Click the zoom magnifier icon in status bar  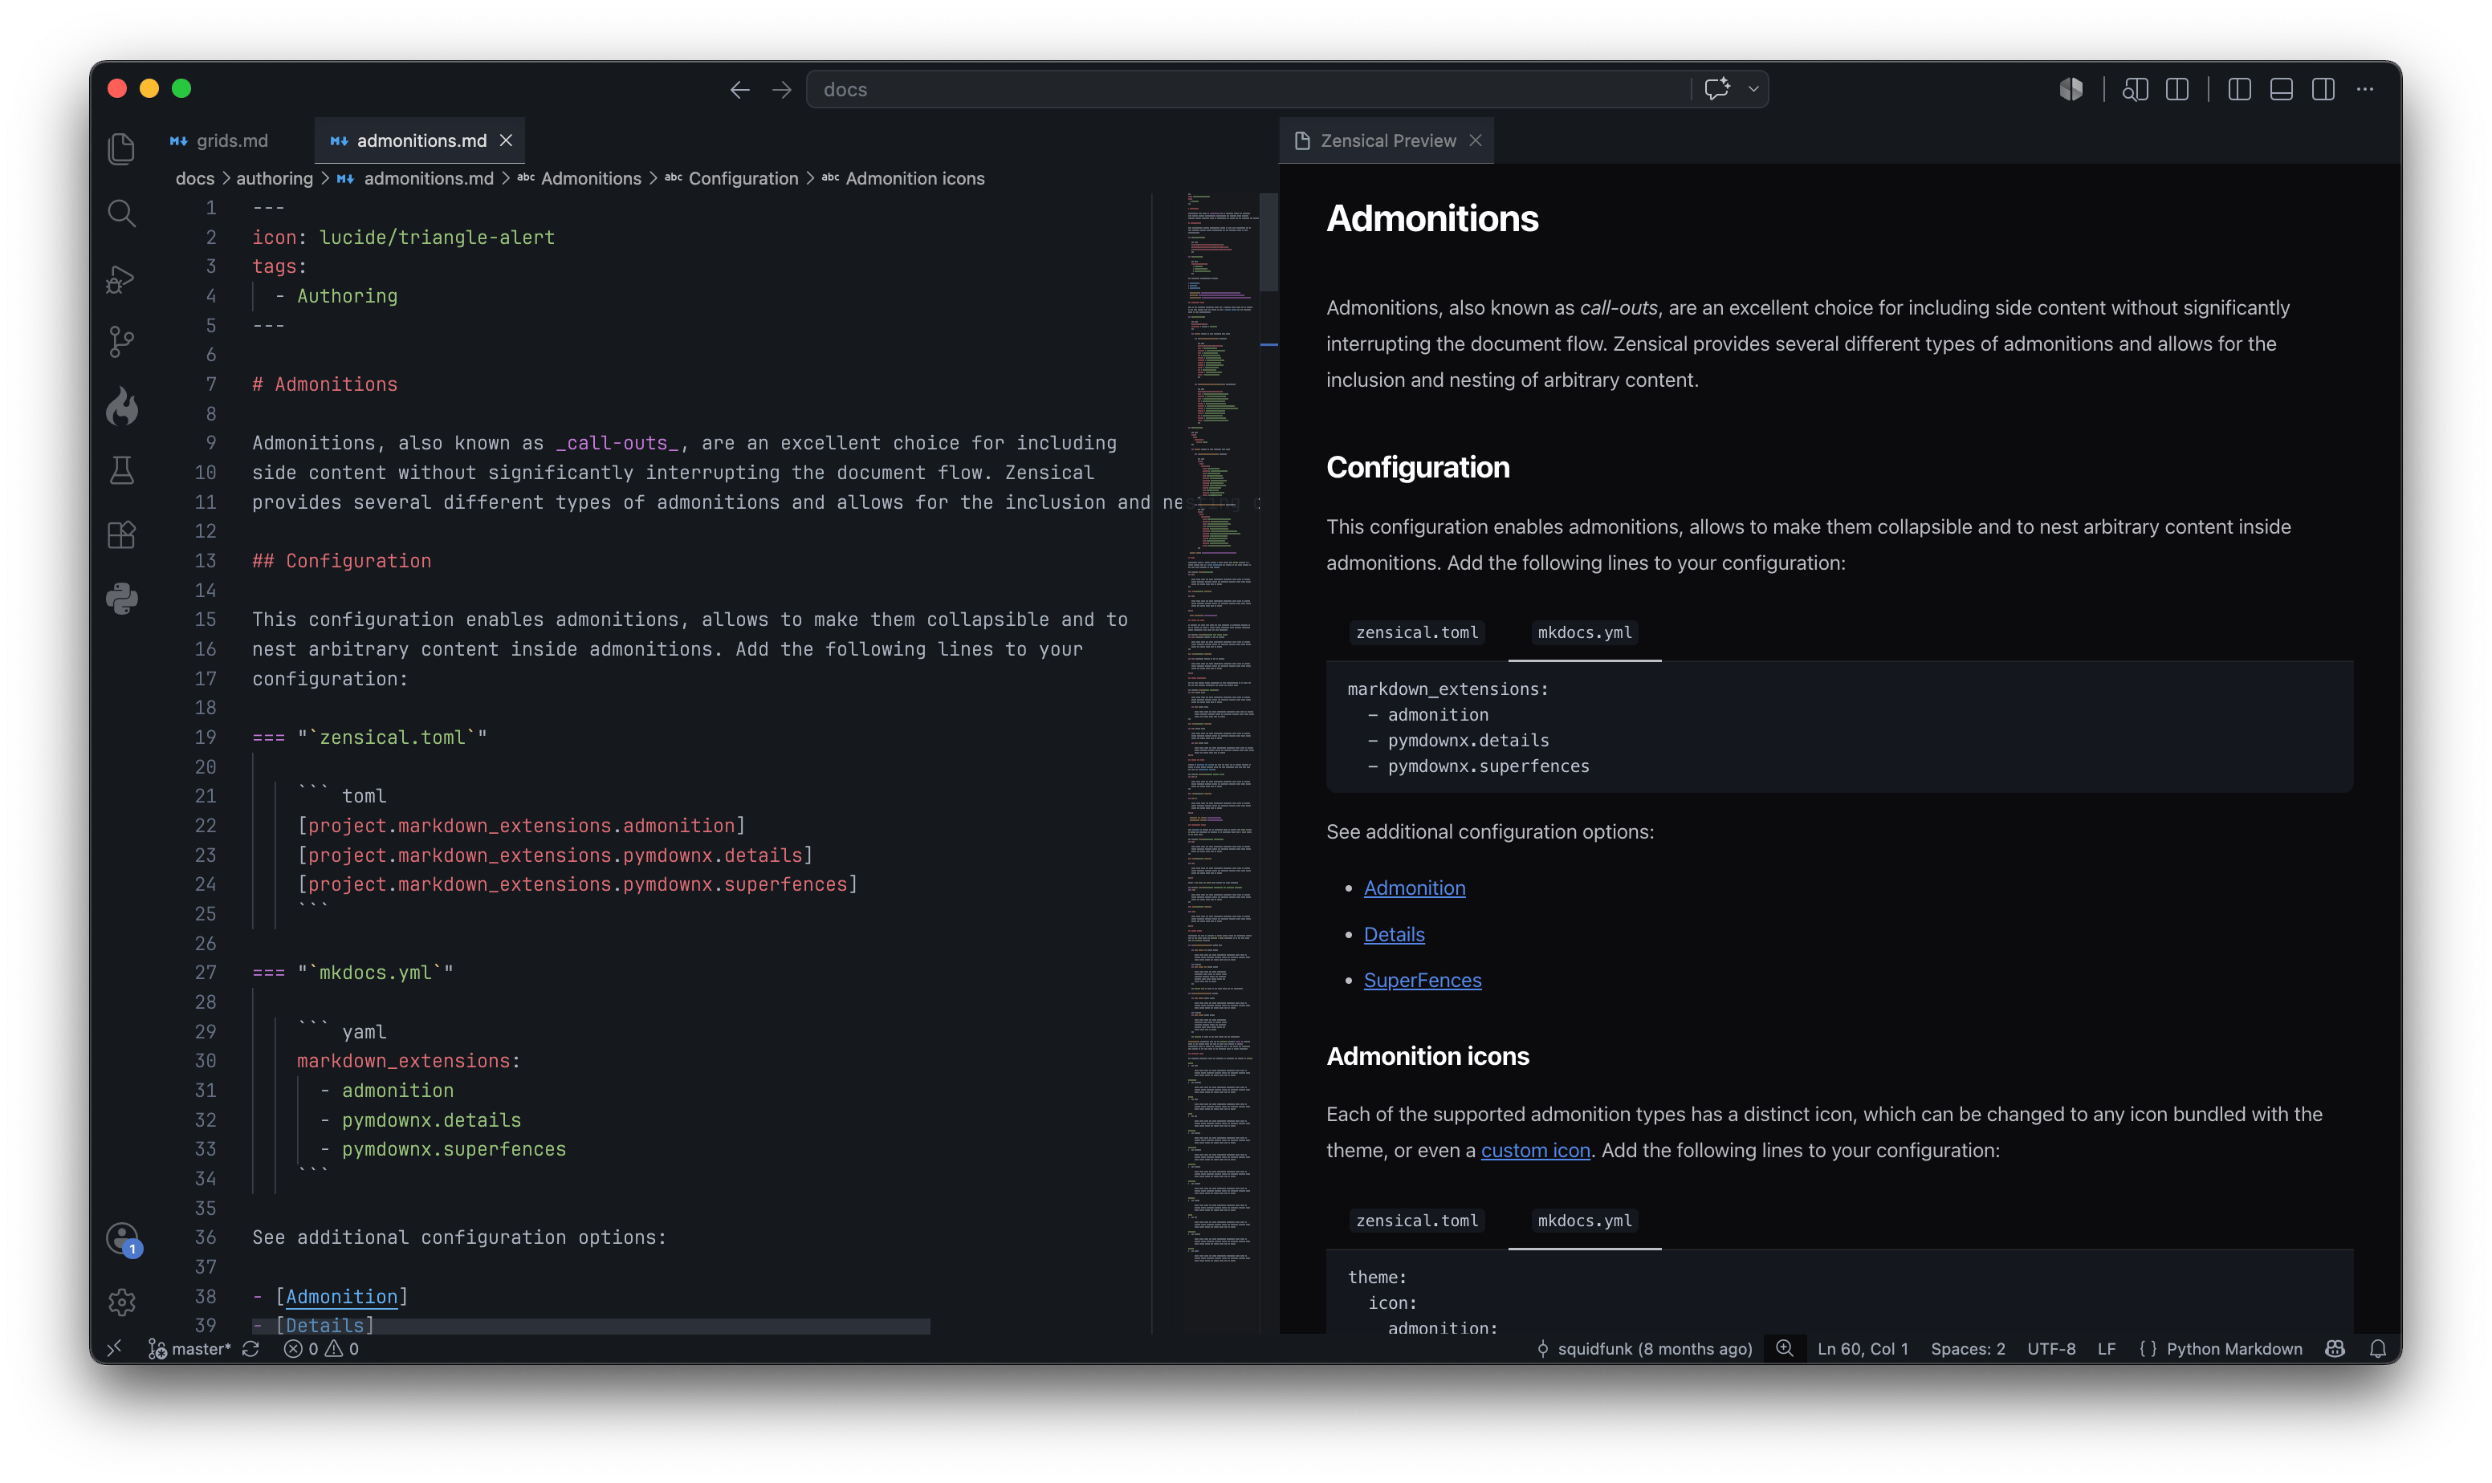(1784, 1349)
